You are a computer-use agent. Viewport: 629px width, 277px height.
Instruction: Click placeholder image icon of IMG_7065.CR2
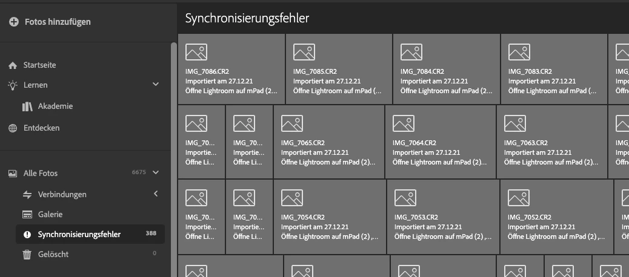click(292, 123)
